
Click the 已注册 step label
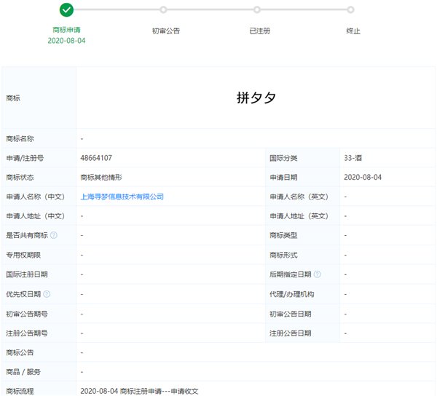click(x=260, y=31)
